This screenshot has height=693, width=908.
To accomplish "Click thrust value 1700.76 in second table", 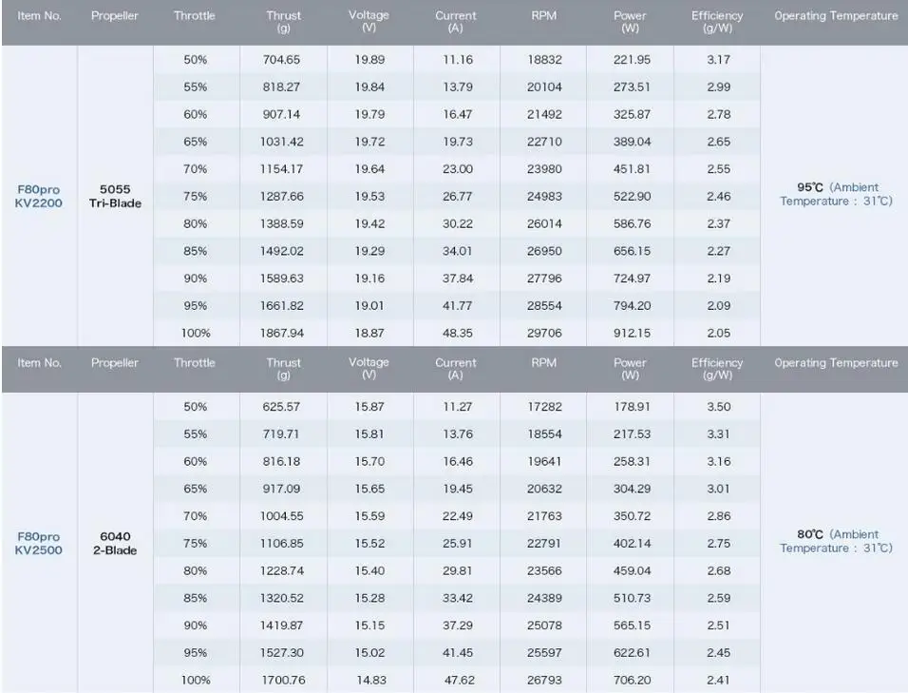I will [x=283, y=680].
